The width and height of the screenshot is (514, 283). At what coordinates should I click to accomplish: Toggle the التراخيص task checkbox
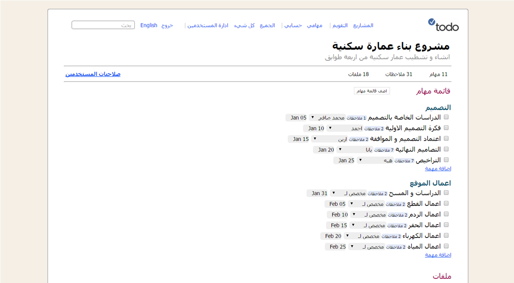point(446,160)
